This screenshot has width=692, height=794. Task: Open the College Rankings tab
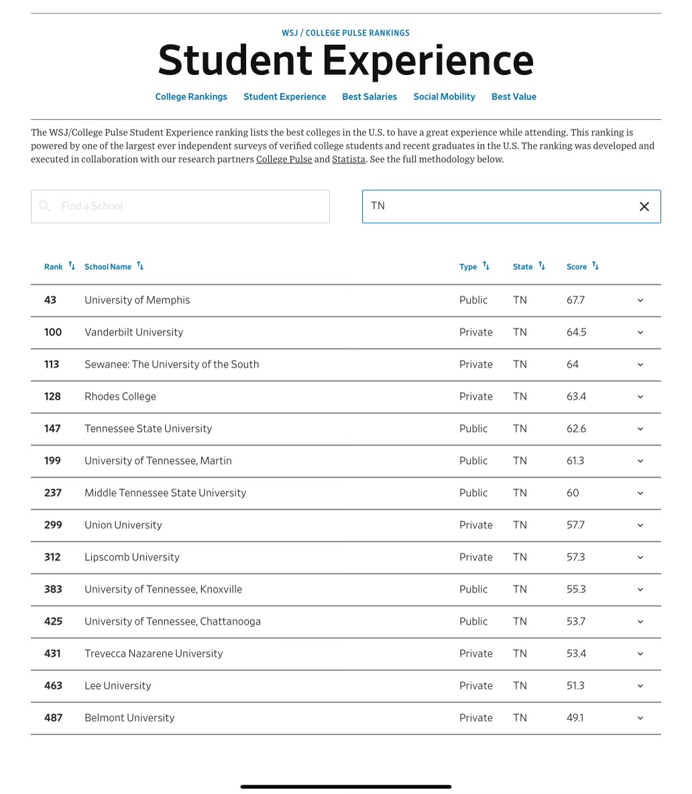click(191, 96)
